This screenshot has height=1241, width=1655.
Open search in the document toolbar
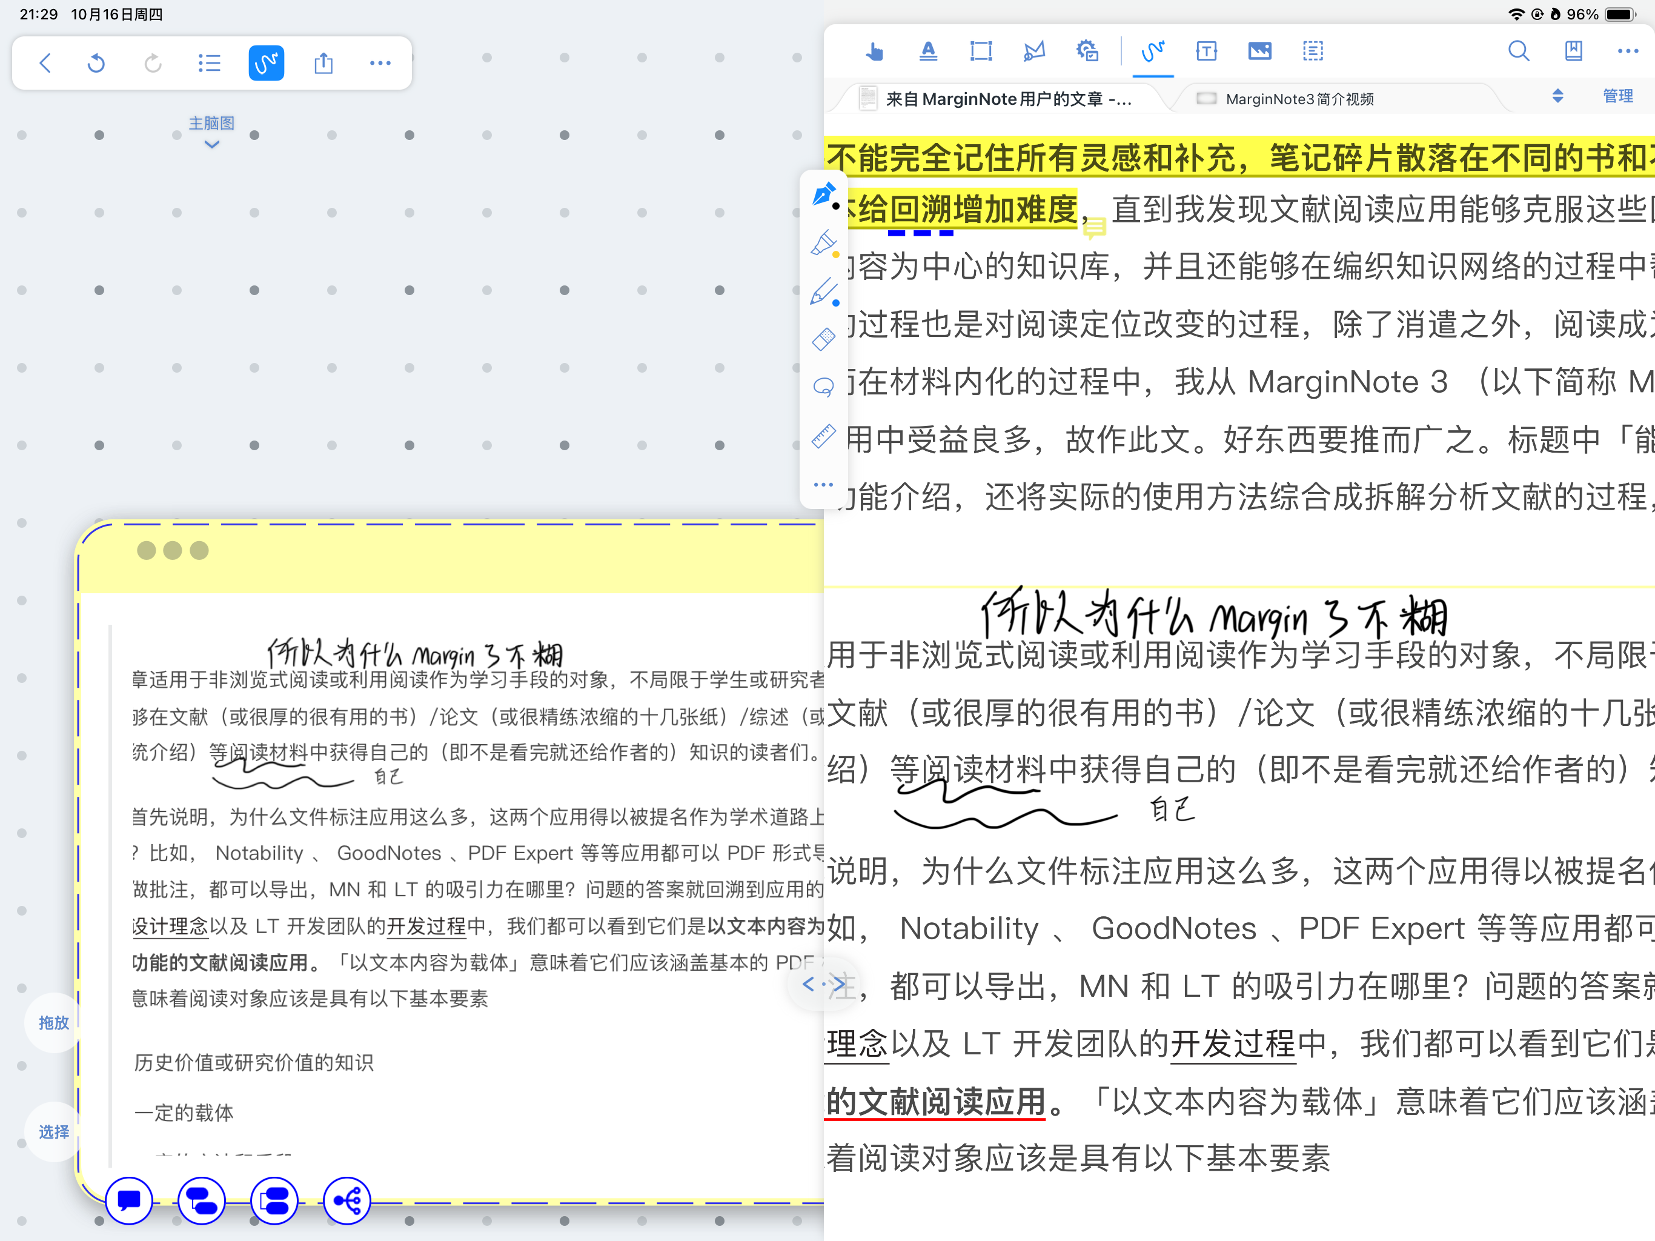(x=1518, y=52)
